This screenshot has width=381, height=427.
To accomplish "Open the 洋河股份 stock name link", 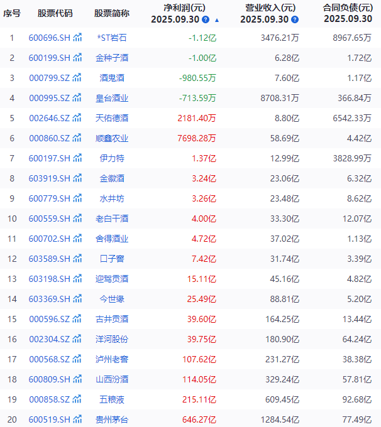I will [x=112, y=339].
